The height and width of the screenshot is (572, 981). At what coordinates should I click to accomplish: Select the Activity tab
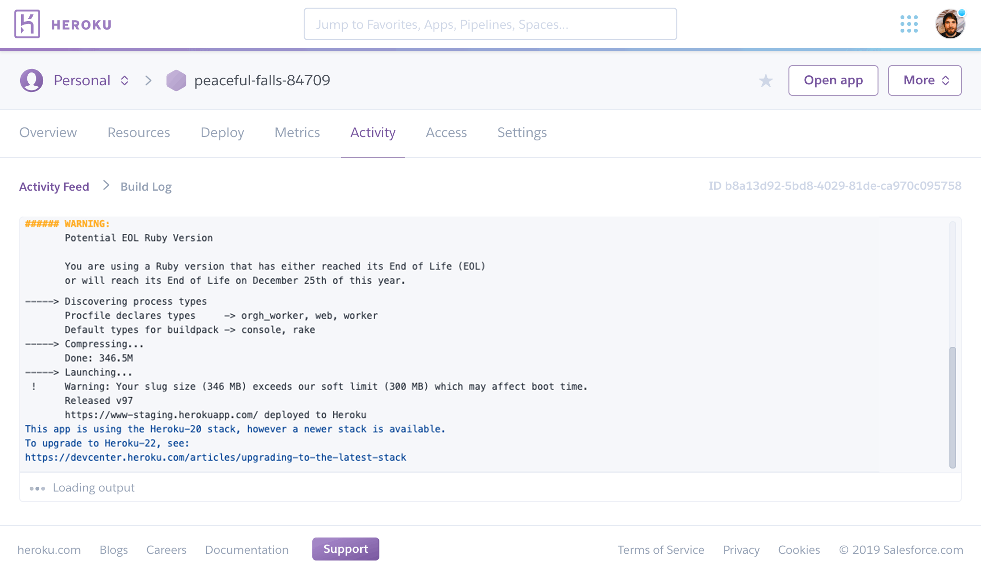tap(373, 133)
